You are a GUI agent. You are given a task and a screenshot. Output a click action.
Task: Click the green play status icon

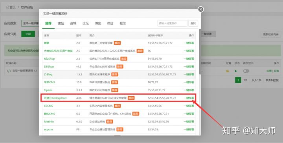[236, 71]
